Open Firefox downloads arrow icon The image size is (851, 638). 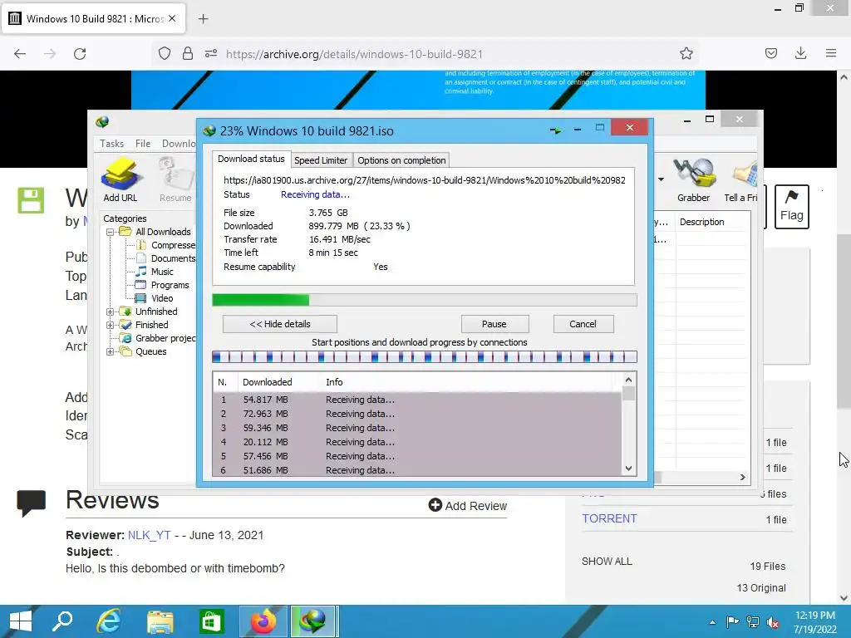800,53
